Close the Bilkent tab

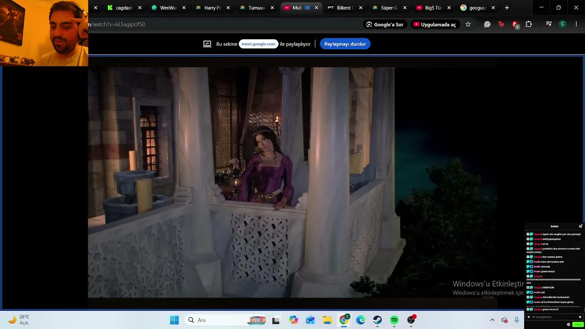click(361, 8)
